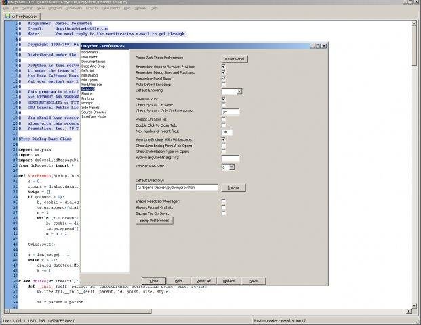Select Printing preferences
Viewport: 421px width, 325px height.
(x=87, y=98)
